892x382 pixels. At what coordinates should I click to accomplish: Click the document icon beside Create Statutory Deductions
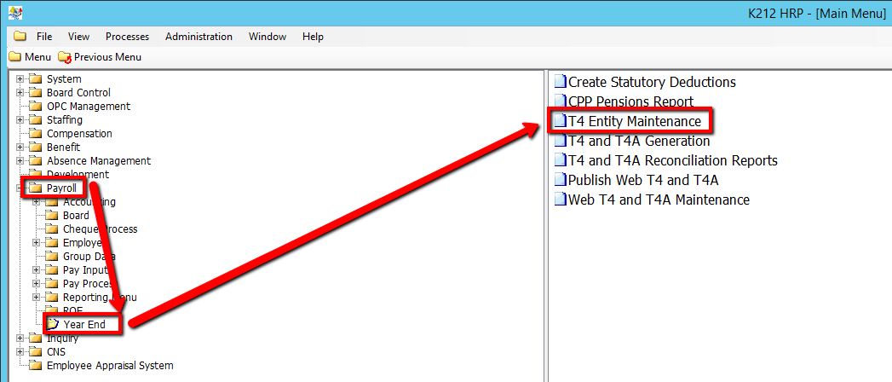tap(560, 83)
